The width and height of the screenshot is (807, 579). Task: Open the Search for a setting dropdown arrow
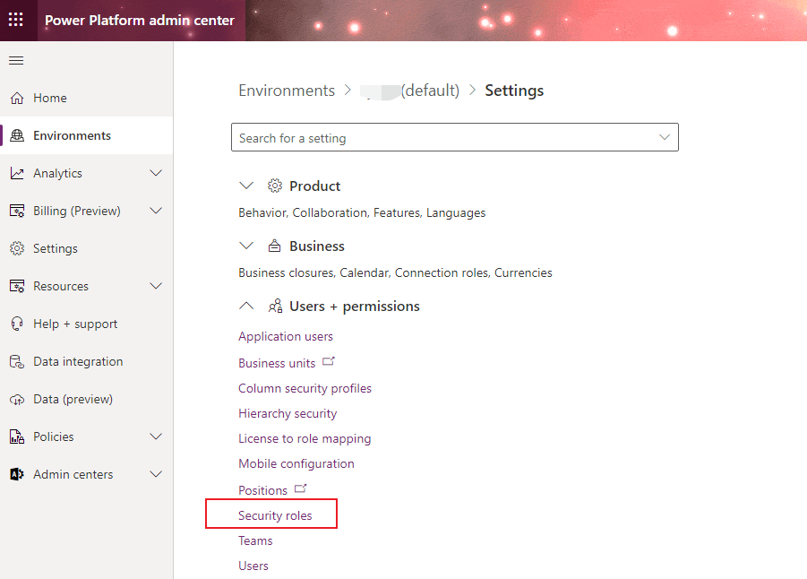point(665,137)
